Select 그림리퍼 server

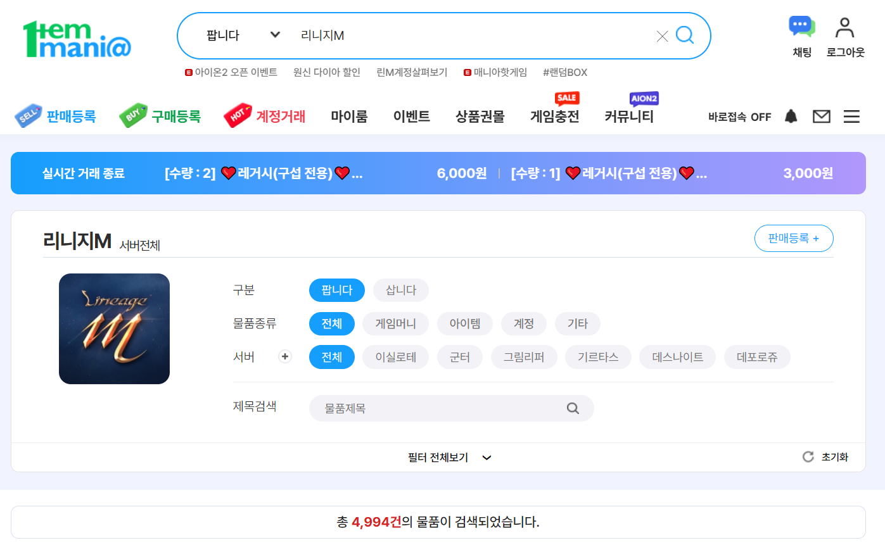(524, 357)
